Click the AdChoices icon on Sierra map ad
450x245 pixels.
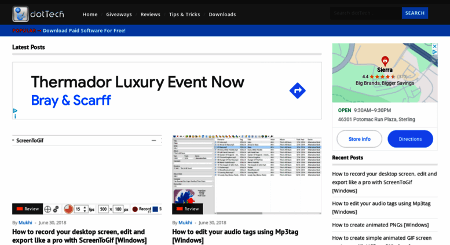click(435, 52)
